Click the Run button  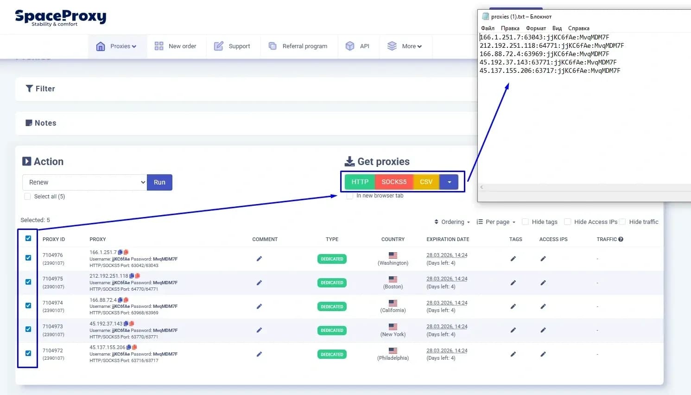pyautogui.click(x=159, y=182)
